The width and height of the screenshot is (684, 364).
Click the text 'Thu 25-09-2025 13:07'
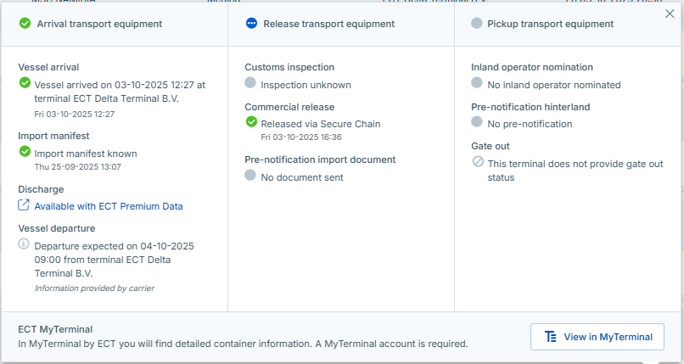pos(77,167)
